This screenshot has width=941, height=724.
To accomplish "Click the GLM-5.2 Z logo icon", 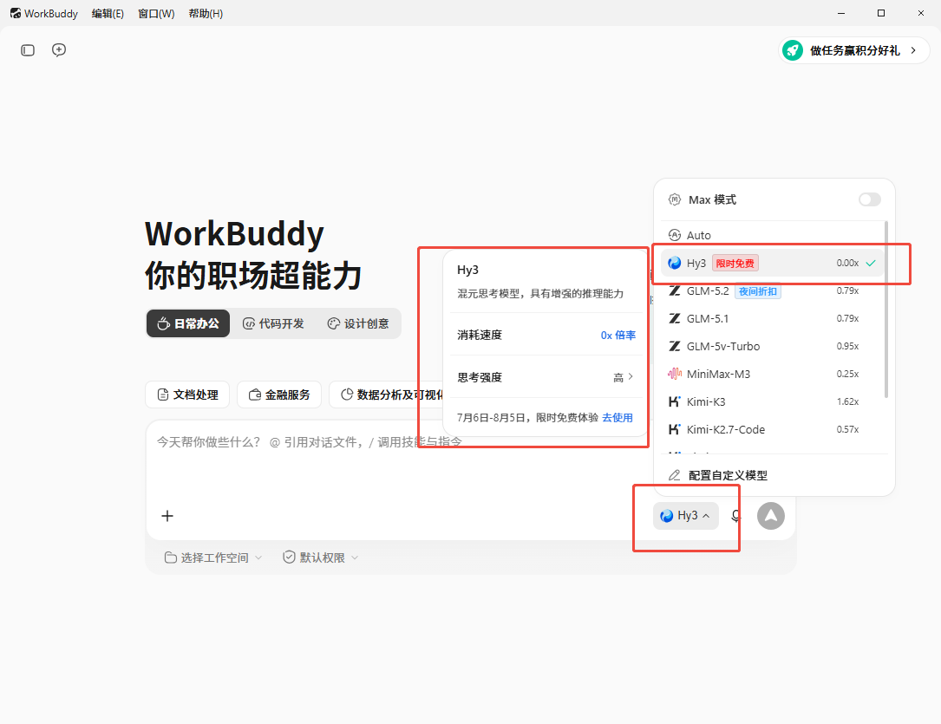I will point(675,291).
